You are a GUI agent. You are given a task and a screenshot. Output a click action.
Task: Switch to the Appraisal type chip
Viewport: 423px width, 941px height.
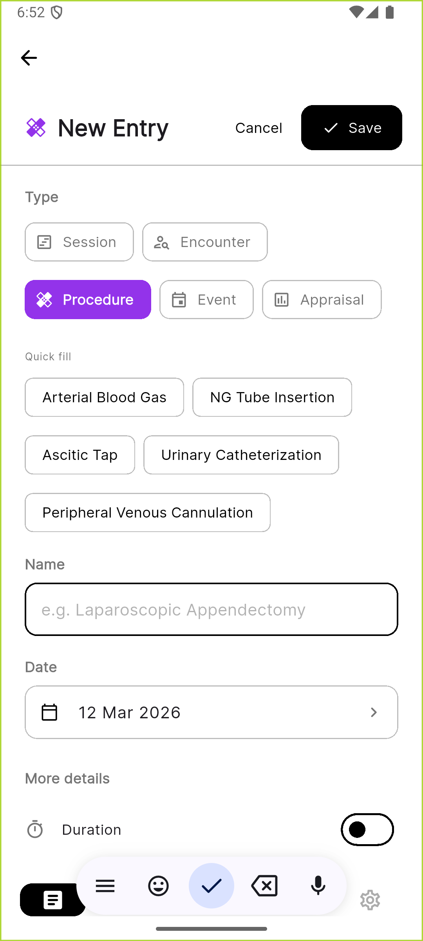(322, 300)
